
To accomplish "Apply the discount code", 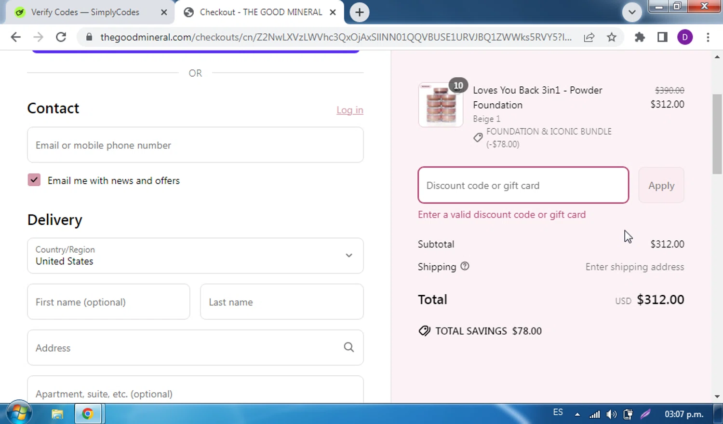I will [x=661, y=185].
